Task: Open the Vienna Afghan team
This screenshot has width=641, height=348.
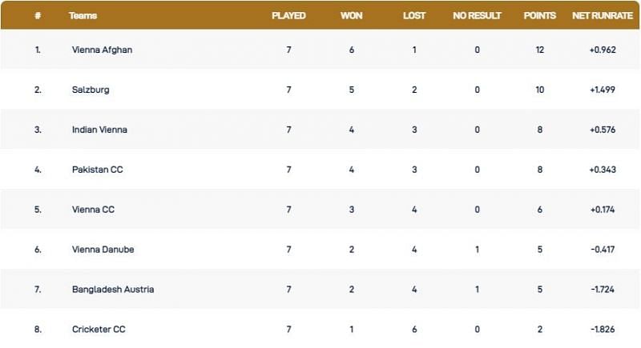Action: point(100,50)
